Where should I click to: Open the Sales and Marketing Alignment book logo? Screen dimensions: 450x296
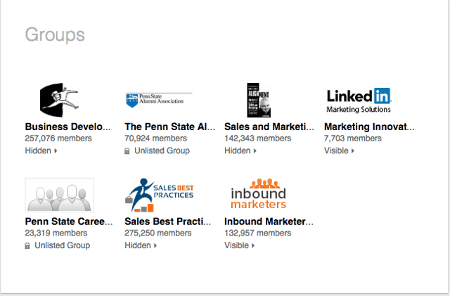[x=259, y=100]
